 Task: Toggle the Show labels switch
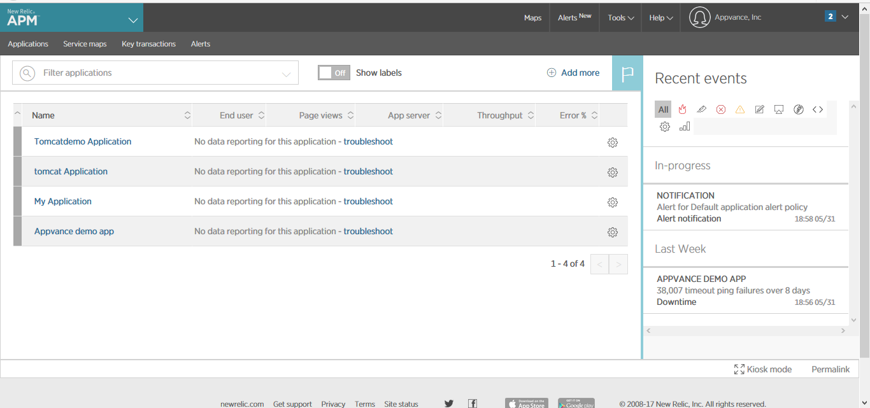tap(334, 73)
